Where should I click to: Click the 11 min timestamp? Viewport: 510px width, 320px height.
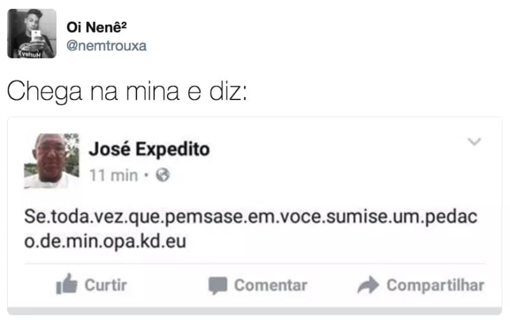(113, 175)
